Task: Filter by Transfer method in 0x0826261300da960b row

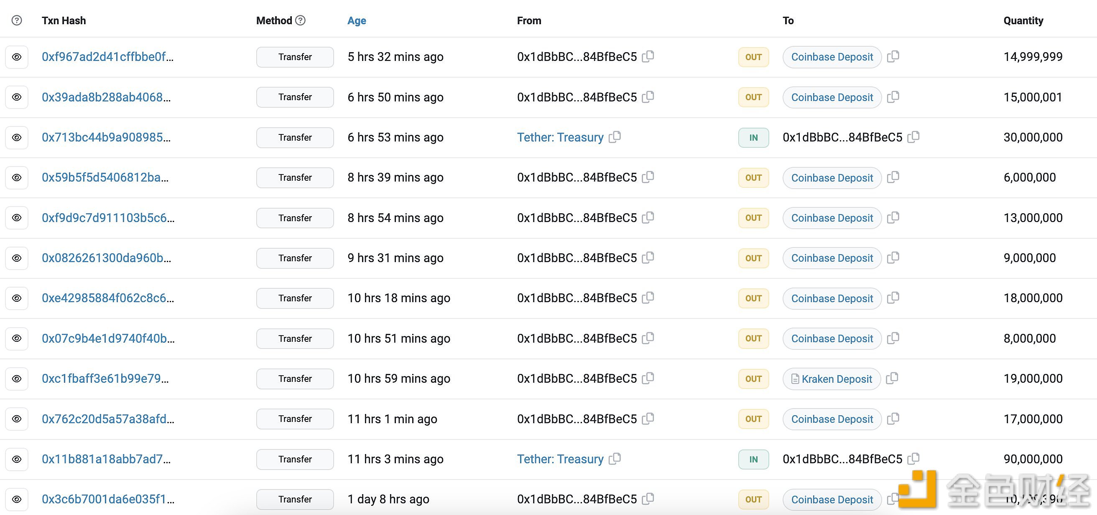Action: [x=295, y=258]
